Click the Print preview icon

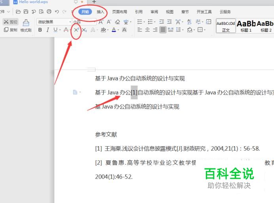click(x=41, y=12)
